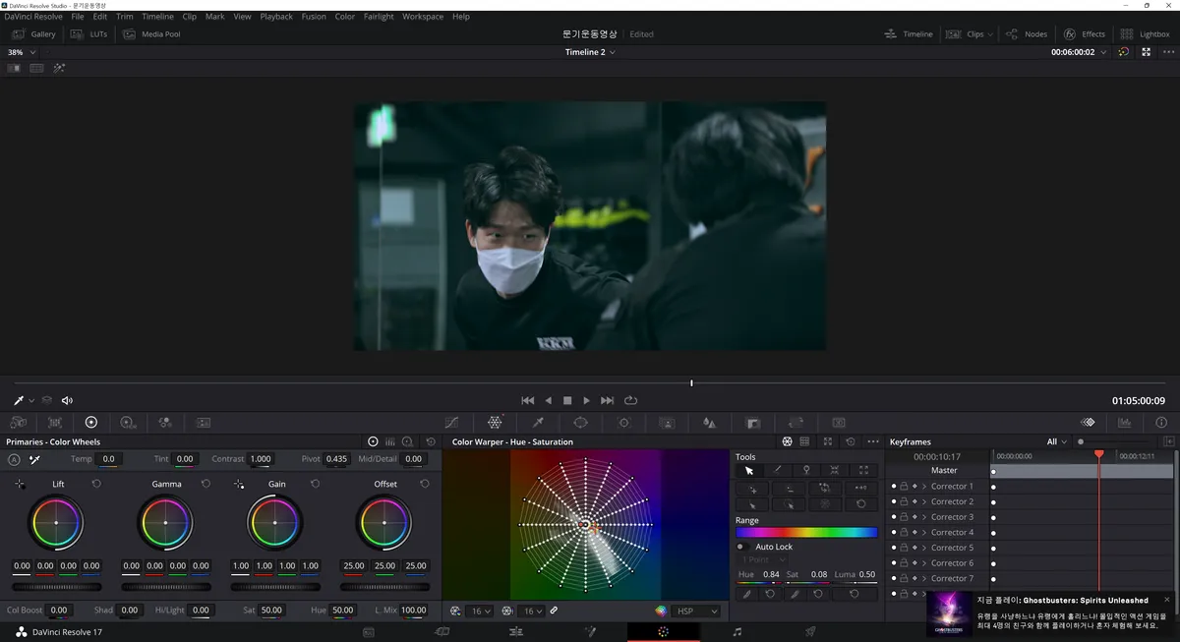Open the Camera Raw palette icon
Screen dimensions: 1180x642
[18, 422]
